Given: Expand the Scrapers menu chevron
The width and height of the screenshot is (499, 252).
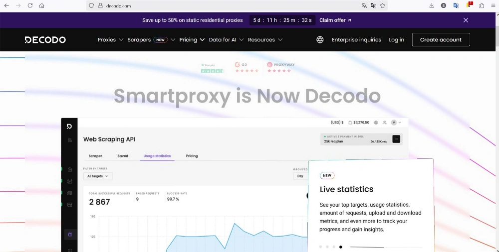Looking at the screenshot, I should coord(173,40).
